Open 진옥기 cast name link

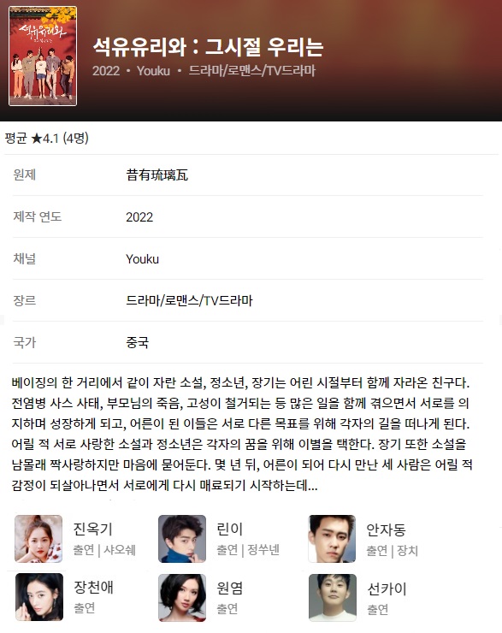point(93,529)
